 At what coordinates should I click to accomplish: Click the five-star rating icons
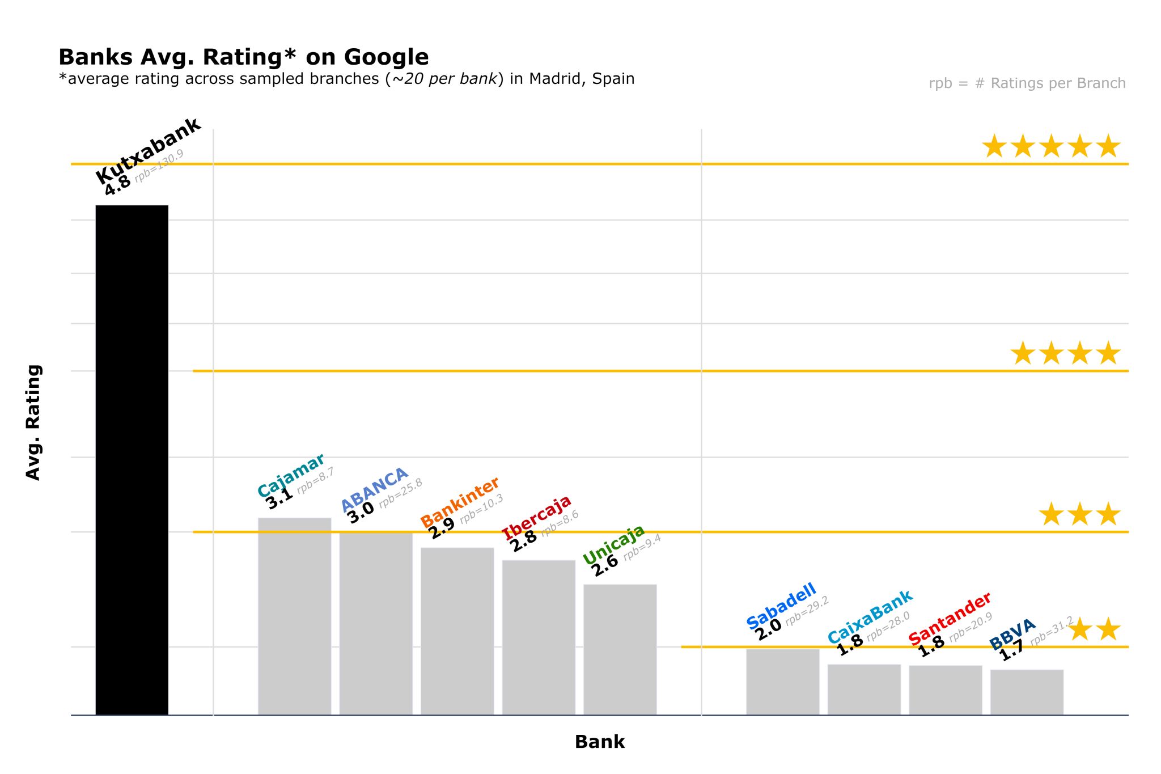[1050, 147]
